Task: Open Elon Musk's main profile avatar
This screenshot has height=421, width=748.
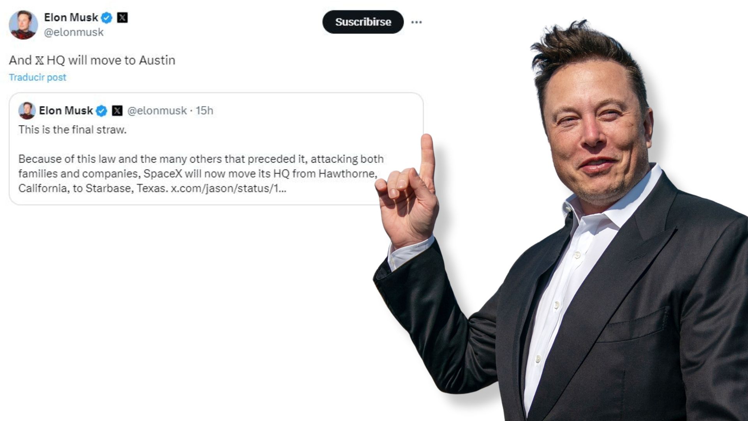Action: pyautogui.click(x=23, y=25)
